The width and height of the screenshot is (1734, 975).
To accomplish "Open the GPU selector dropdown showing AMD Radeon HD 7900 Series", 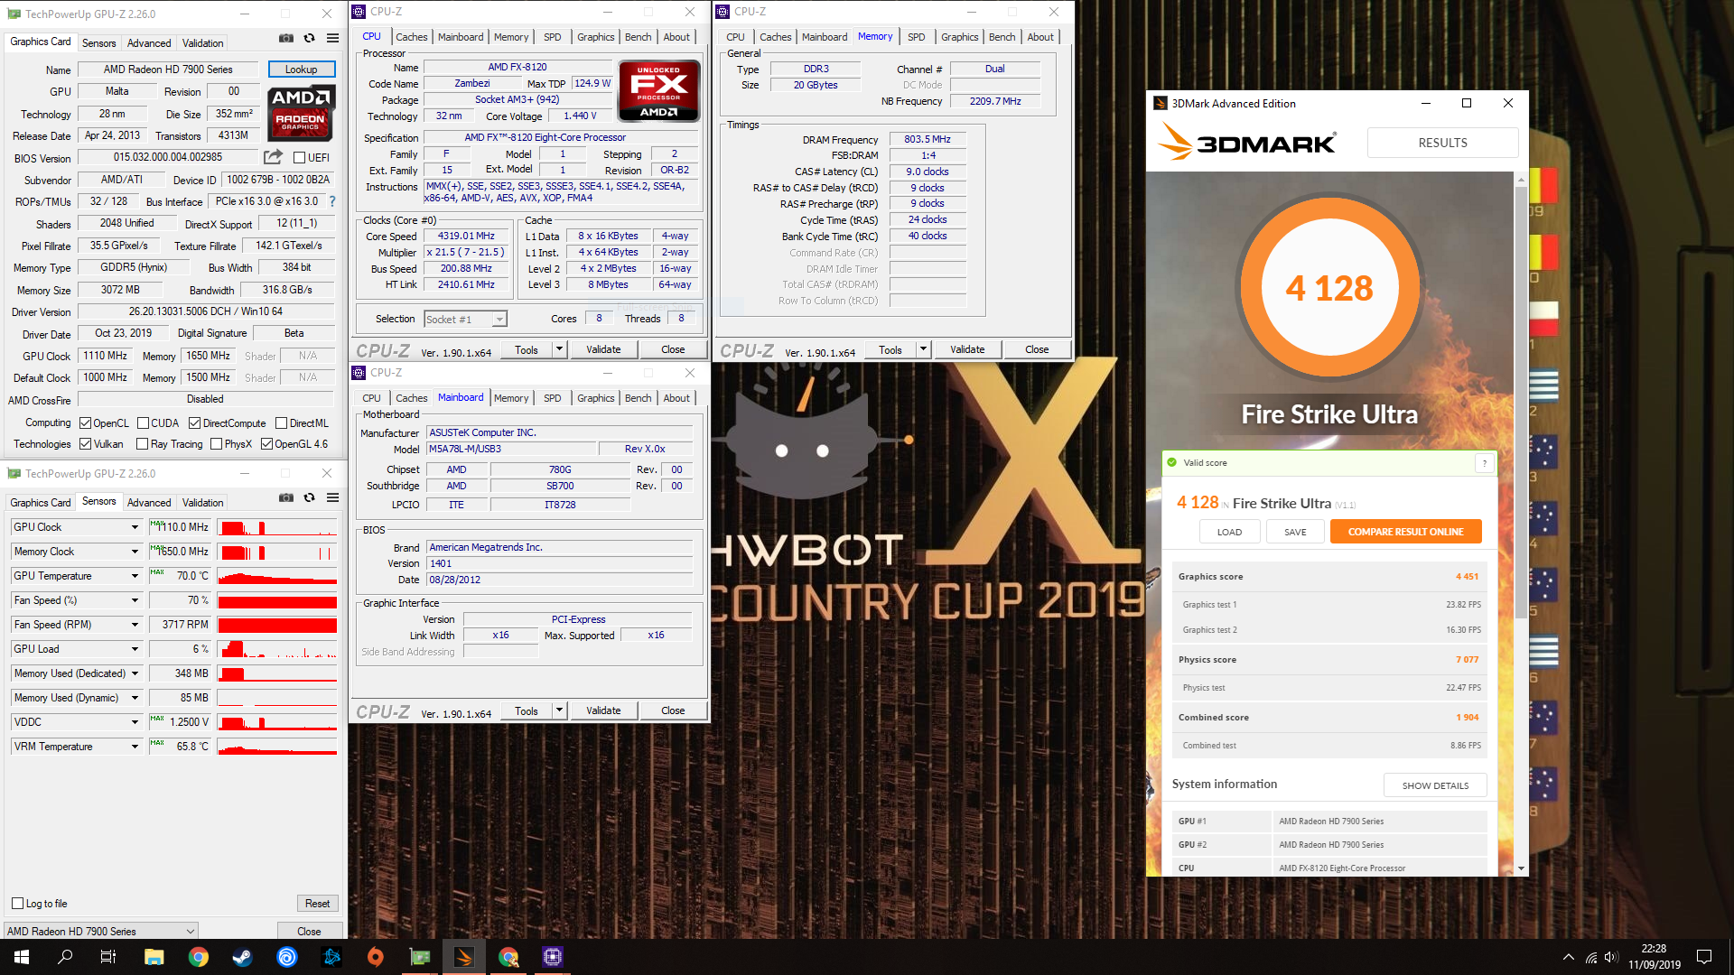I will [x=100, y=931].
